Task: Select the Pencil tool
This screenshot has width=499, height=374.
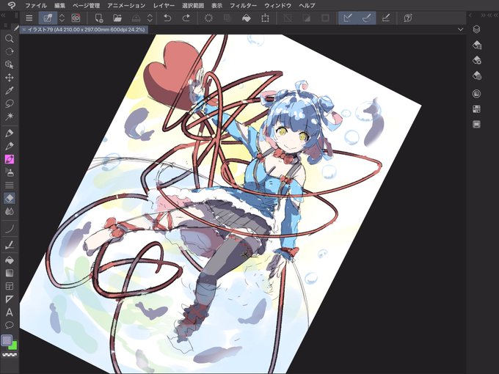Action: click(x=10, y=146)
